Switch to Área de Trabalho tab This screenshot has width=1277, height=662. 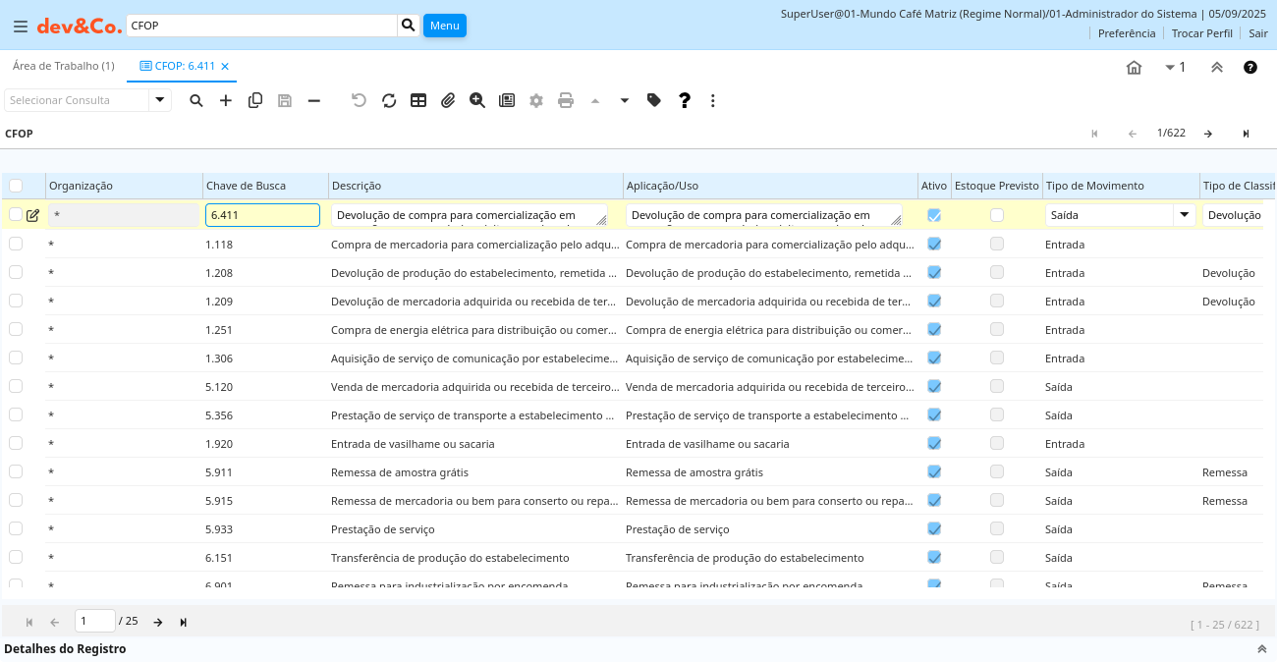click(x=63, y=66)
